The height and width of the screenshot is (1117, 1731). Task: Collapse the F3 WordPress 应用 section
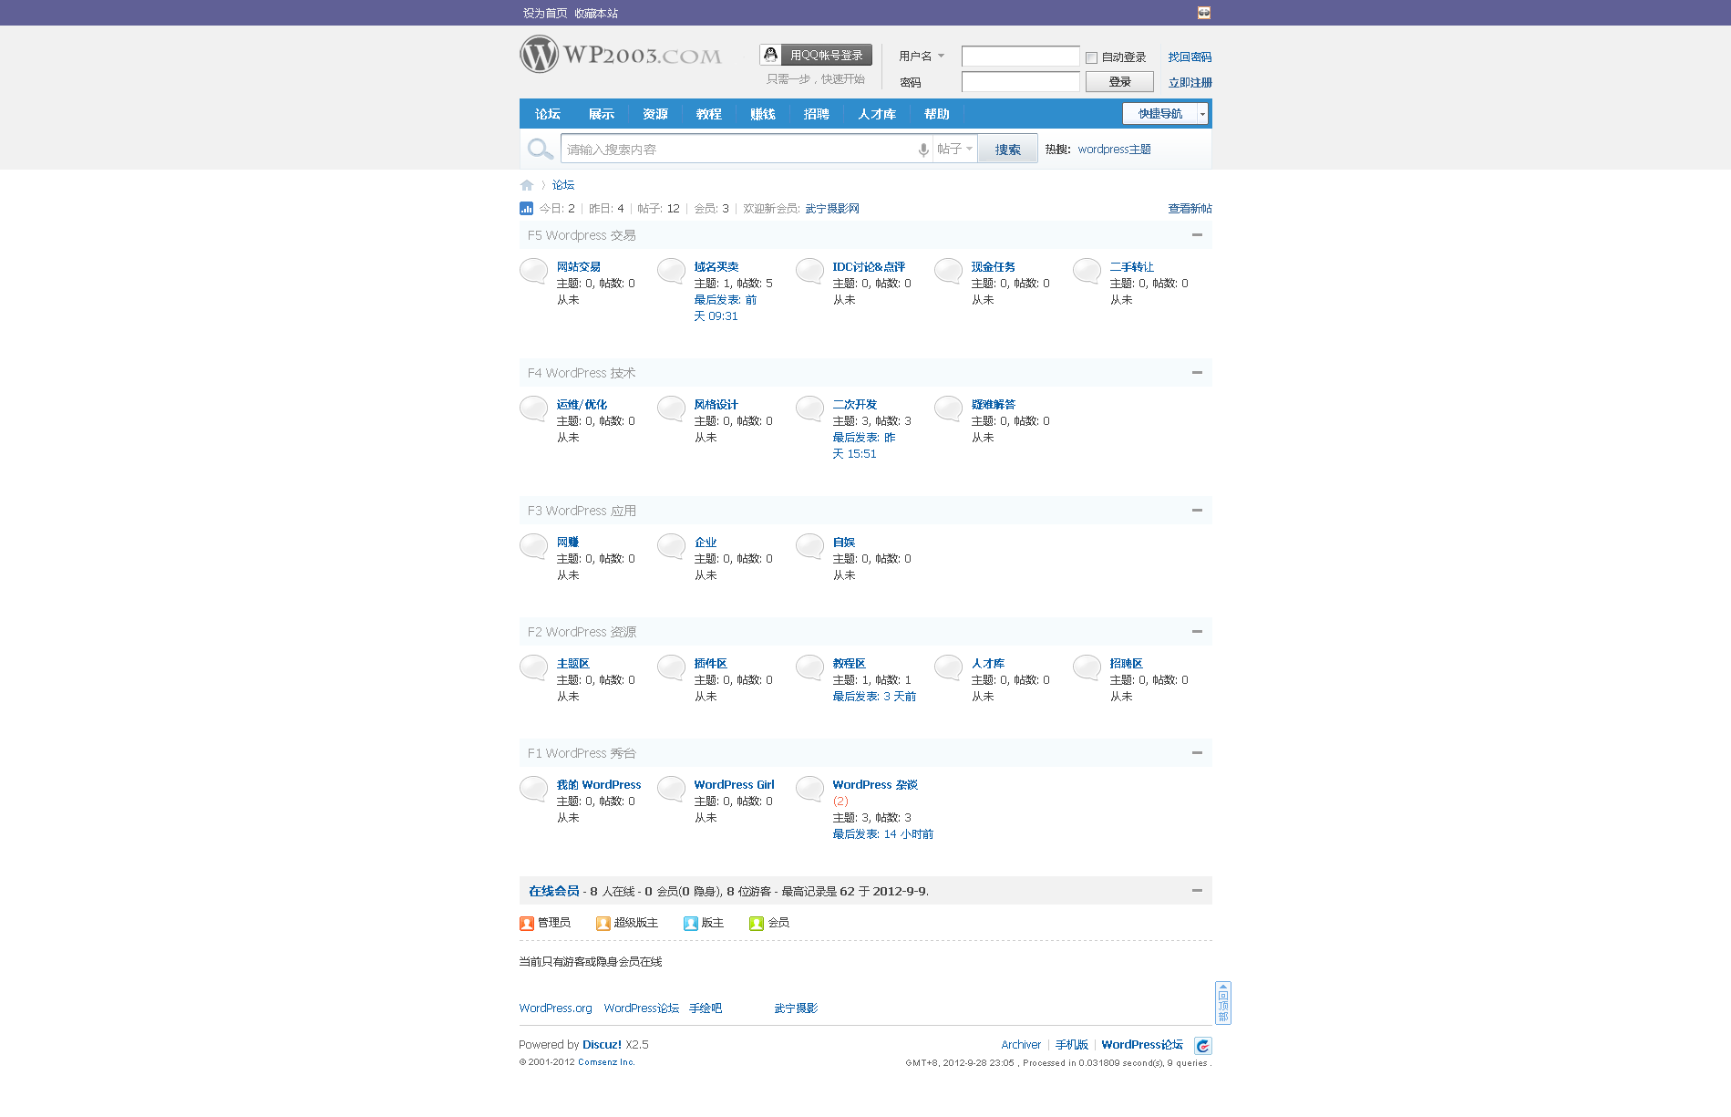tap(1197, 511)
